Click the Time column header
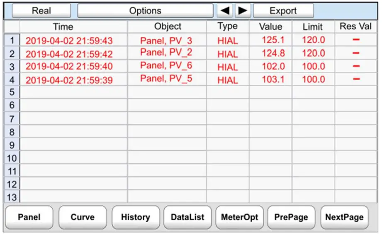382x234 pixels. [x=73, y=27]
